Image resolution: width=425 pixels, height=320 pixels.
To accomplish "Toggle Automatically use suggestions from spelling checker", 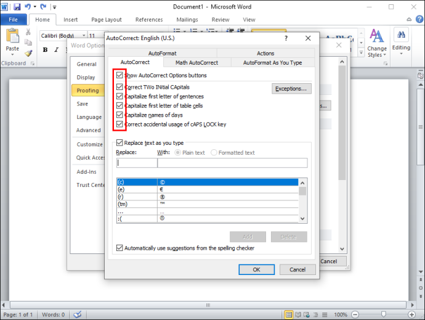I will pyautogui.click(x=119, y=248).
